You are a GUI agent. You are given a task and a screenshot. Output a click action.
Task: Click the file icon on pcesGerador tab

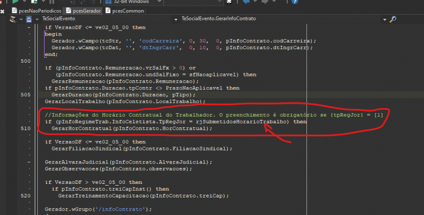[68, 11]
